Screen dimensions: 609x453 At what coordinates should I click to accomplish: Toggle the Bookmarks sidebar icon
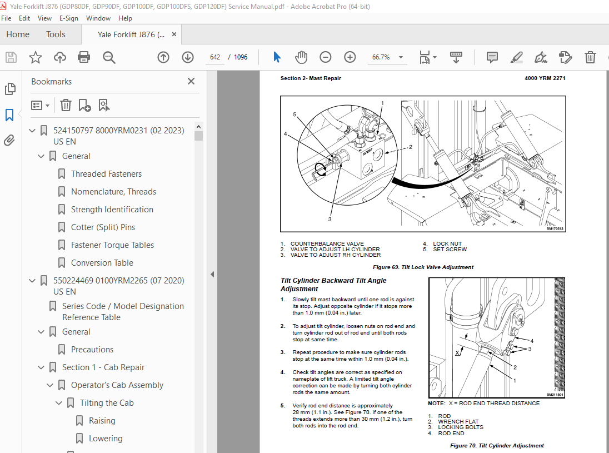click(x=9, y=115)
